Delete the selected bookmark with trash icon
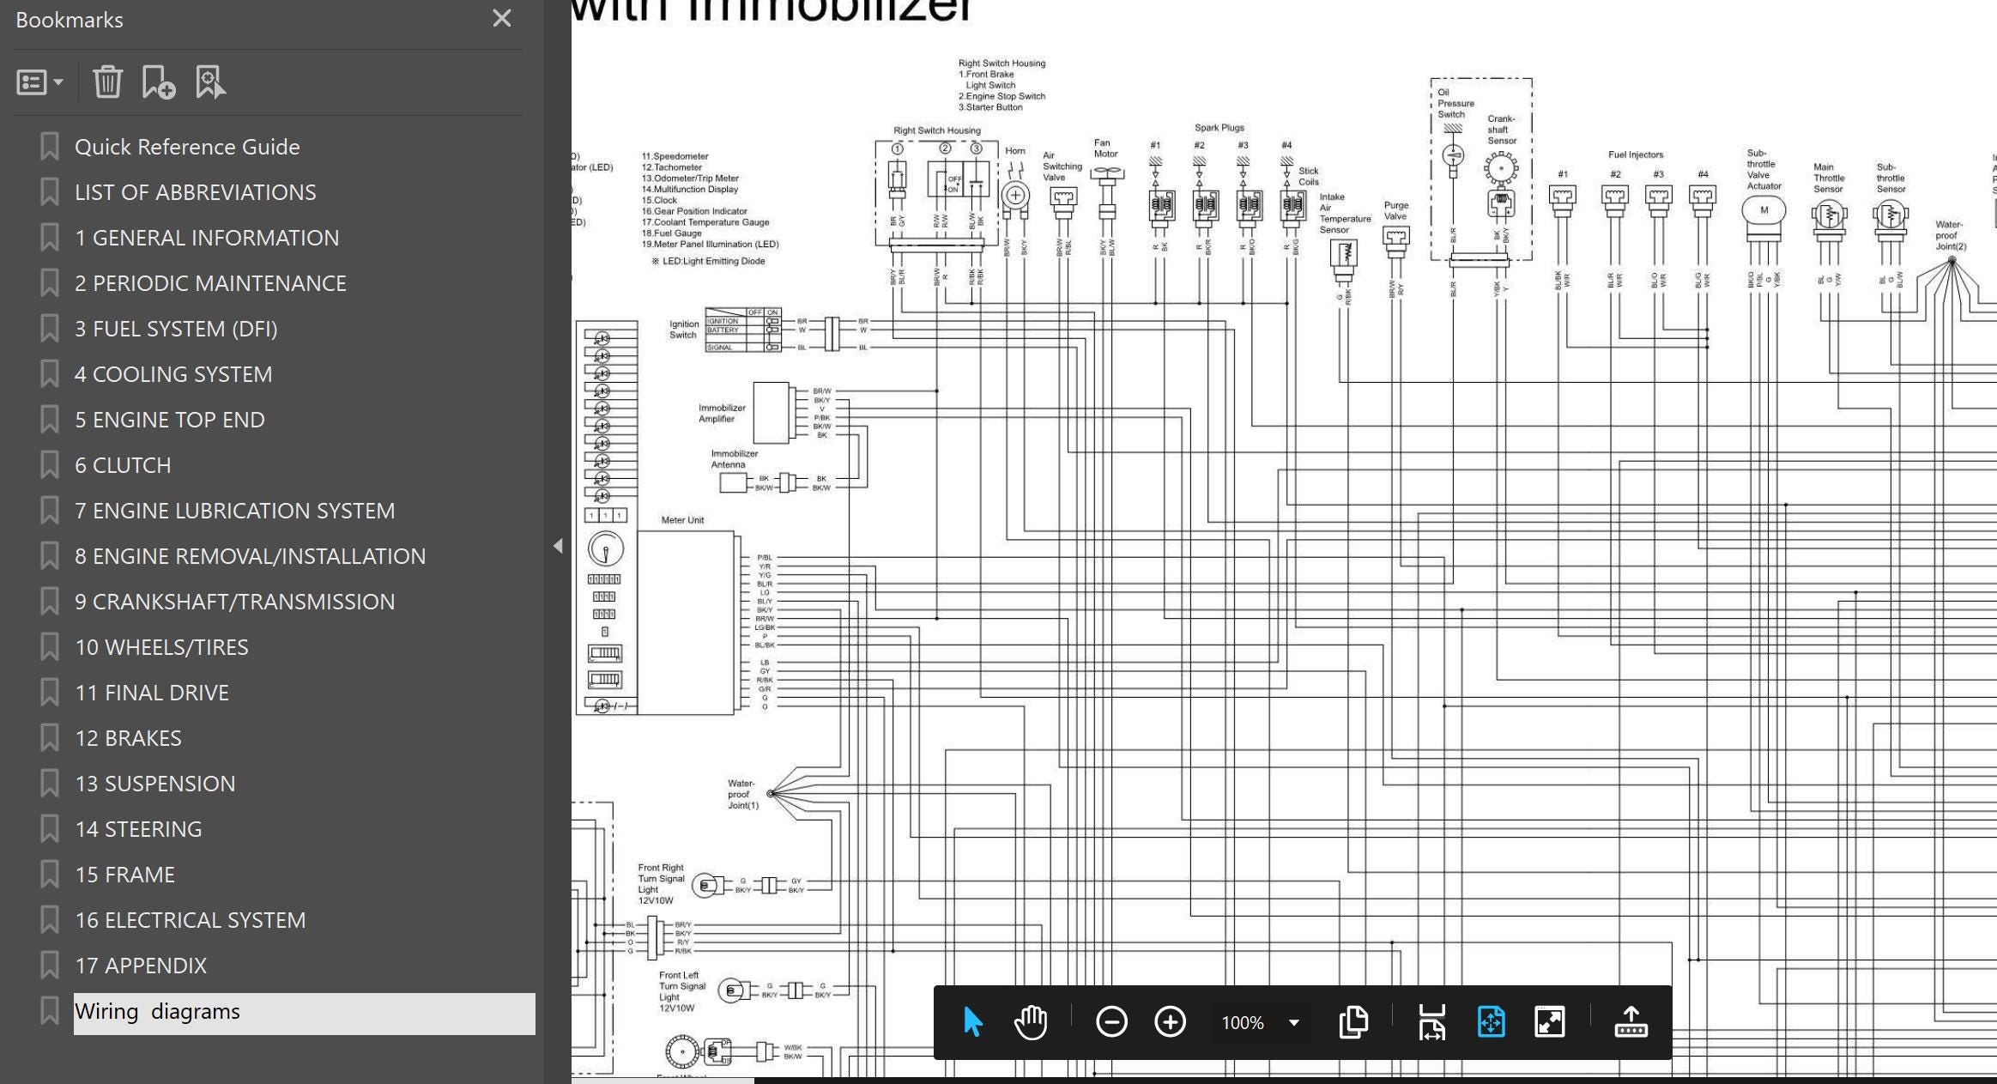 tap(107, 82)
